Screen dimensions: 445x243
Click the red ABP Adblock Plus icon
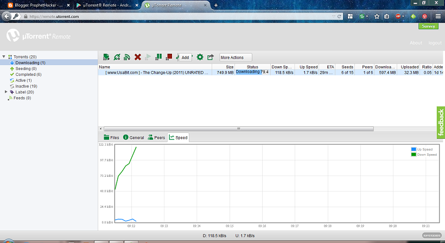coord(398,16)
